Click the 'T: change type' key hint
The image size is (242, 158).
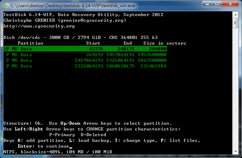136,140
